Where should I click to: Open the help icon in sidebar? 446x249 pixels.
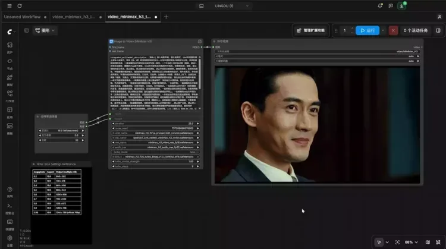tap(10, 192)
